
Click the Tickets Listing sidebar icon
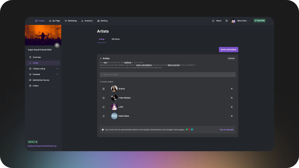coord(30,68)
